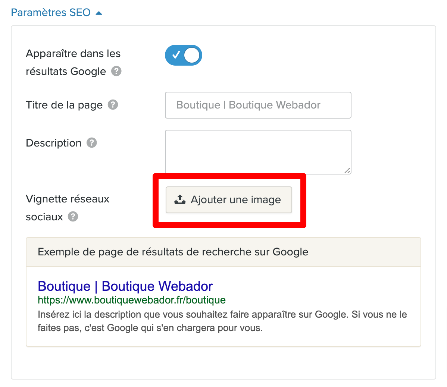Toggle Apparaître dans les résultats Google switch

click(184, 55)
